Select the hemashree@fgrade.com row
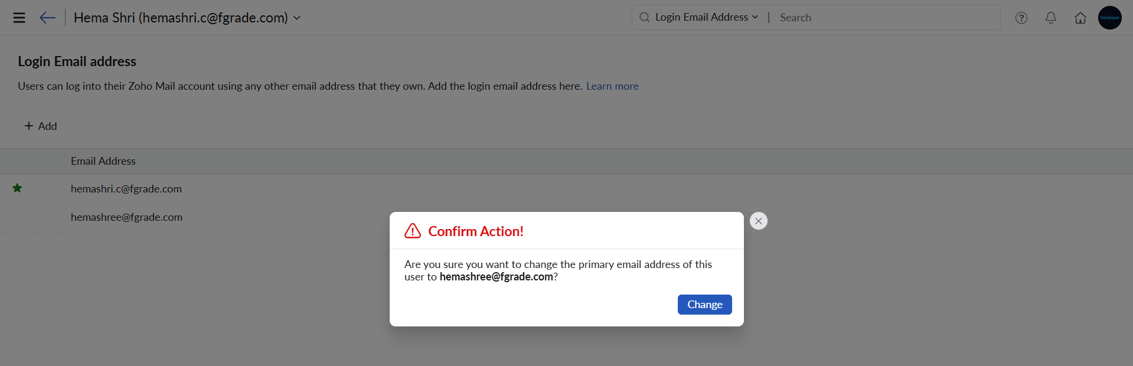 126,217
